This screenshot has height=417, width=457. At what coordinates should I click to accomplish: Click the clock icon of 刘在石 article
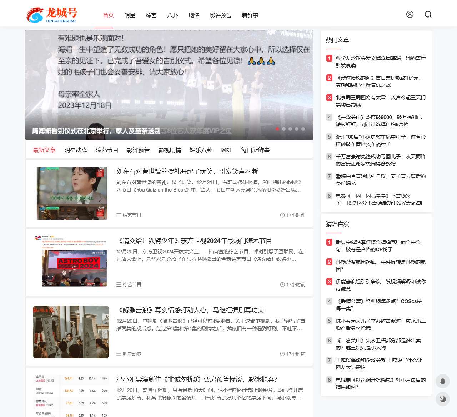coord(282,215)
